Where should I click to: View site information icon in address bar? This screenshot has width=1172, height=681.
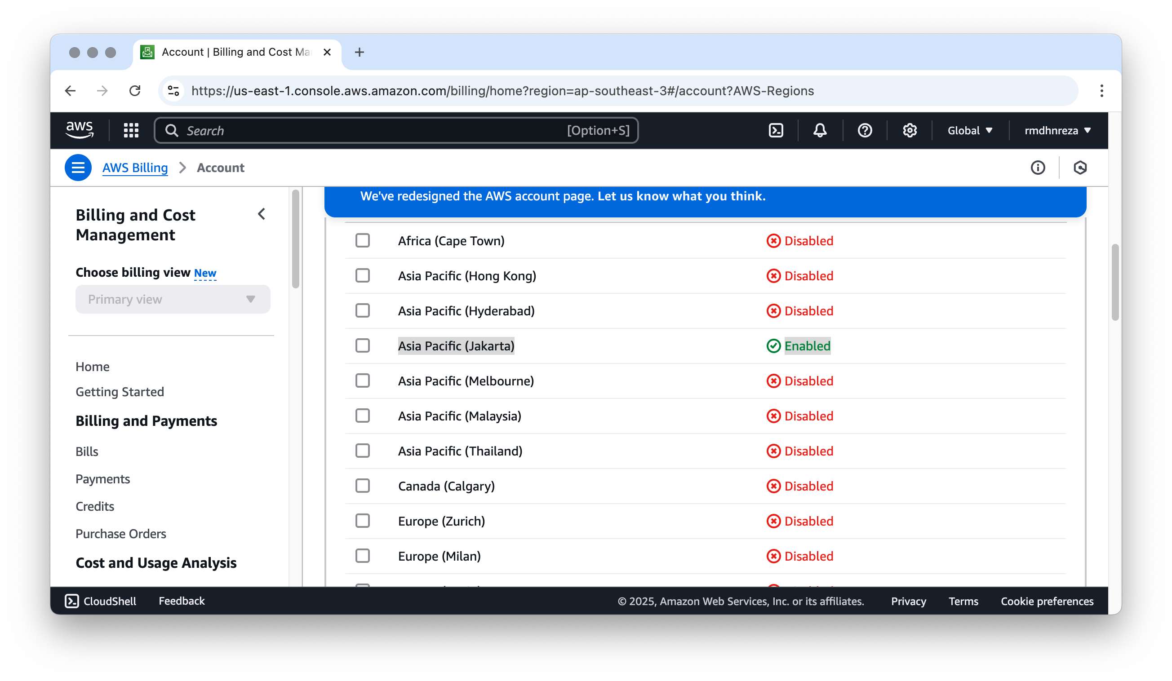[173, 91]
